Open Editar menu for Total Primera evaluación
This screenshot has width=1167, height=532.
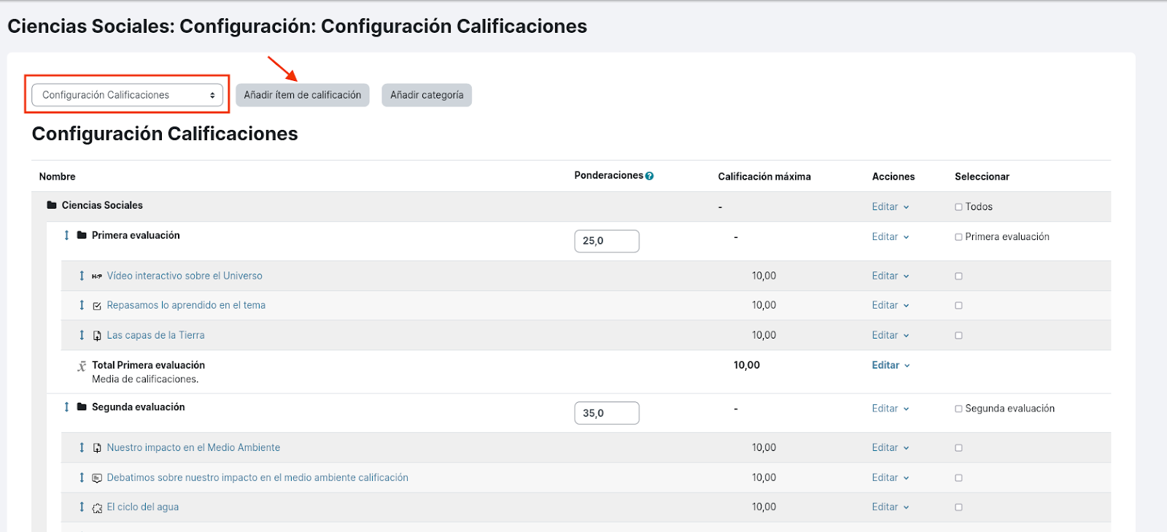(x=891, y=365)
